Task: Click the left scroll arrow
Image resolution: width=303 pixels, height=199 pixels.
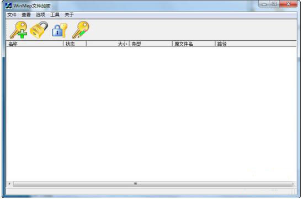Action: click(x=9, y=184)
